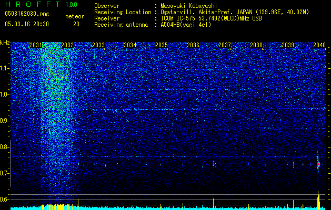The width and height of the screenshot is (331, 210).
Task: Click the 2037 time marker
Action: point(225,45)
